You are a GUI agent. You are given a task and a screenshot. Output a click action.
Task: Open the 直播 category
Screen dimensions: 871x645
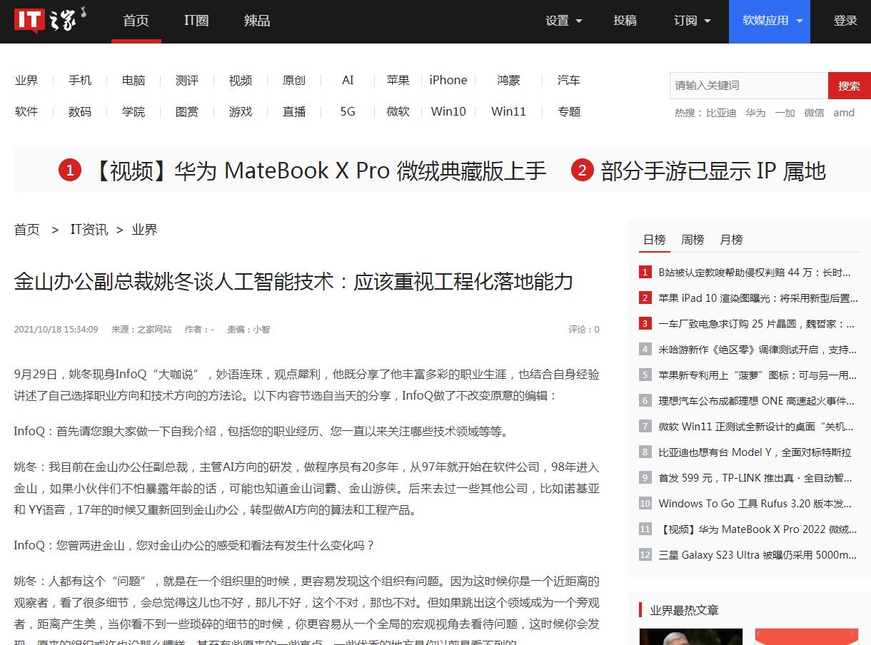[294, 112]
